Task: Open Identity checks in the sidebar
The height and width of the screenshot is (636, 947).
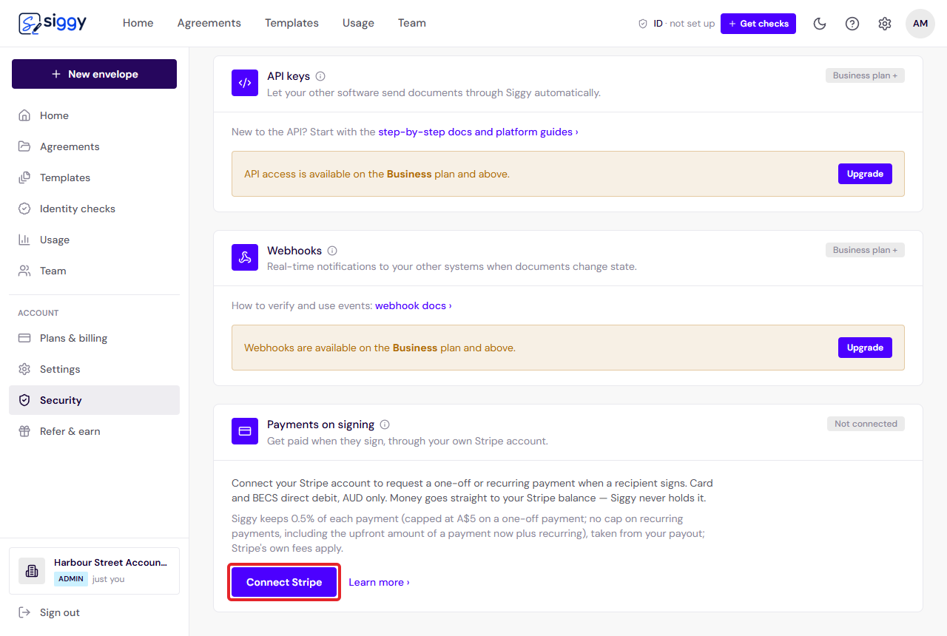Action: (94, 209)
